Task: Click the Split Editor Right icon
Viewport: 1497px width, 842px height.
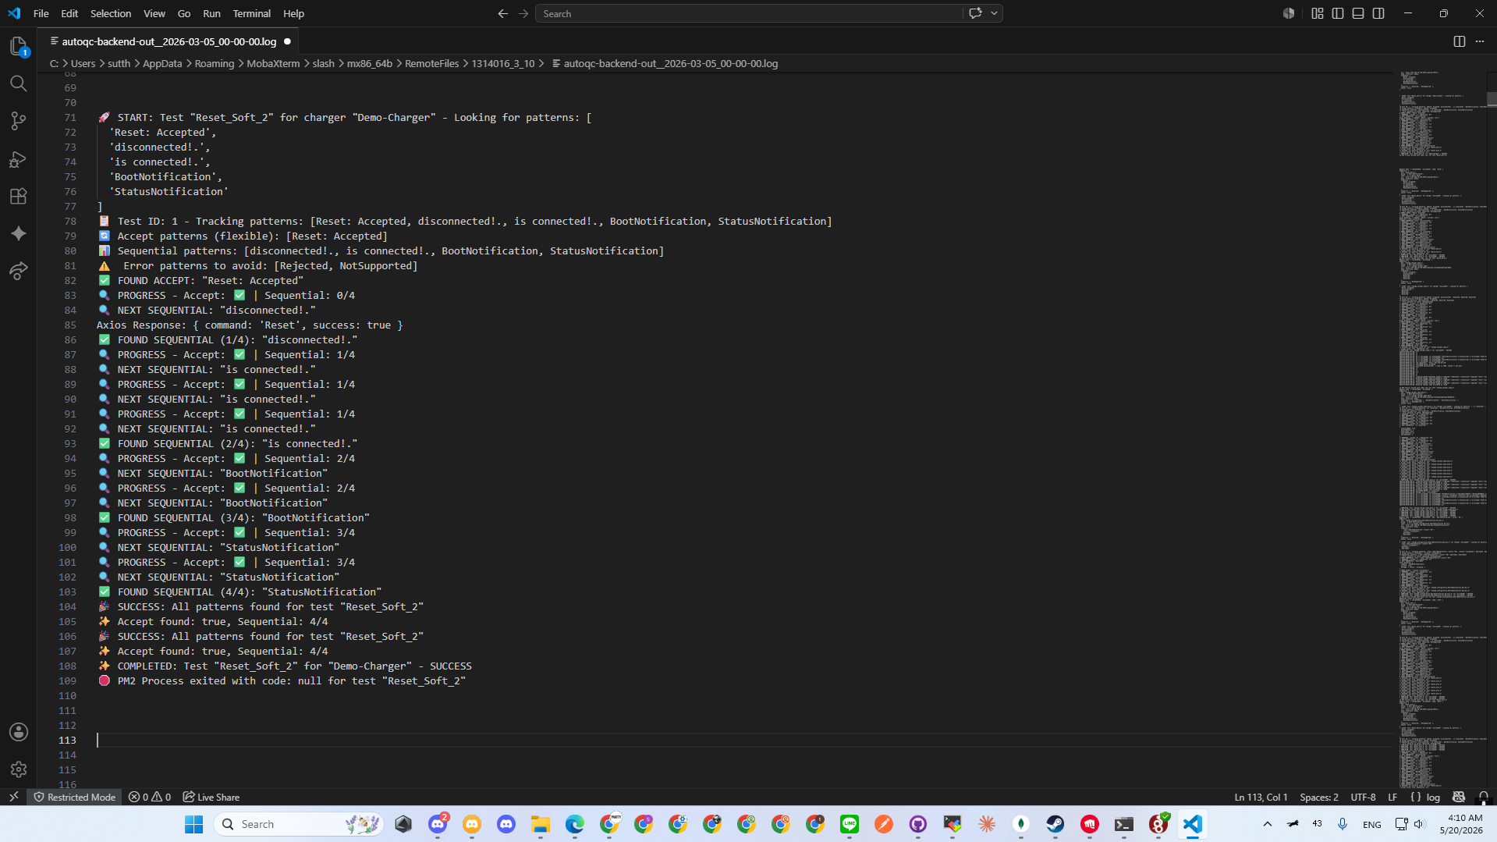Action: (x=1459, y=41)
